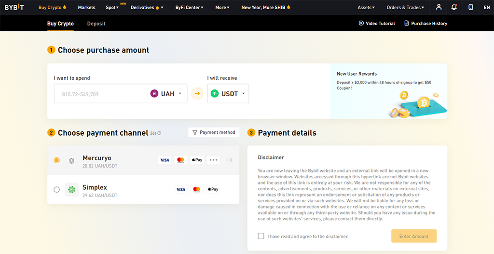The height and width of the screenshot is (254, 494).
Task: Click the swap arrow between currencies
Action: tap(197, 93)
